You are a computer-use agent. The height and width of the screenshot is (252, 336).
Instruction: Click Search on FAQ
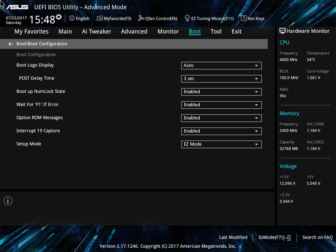317,237
